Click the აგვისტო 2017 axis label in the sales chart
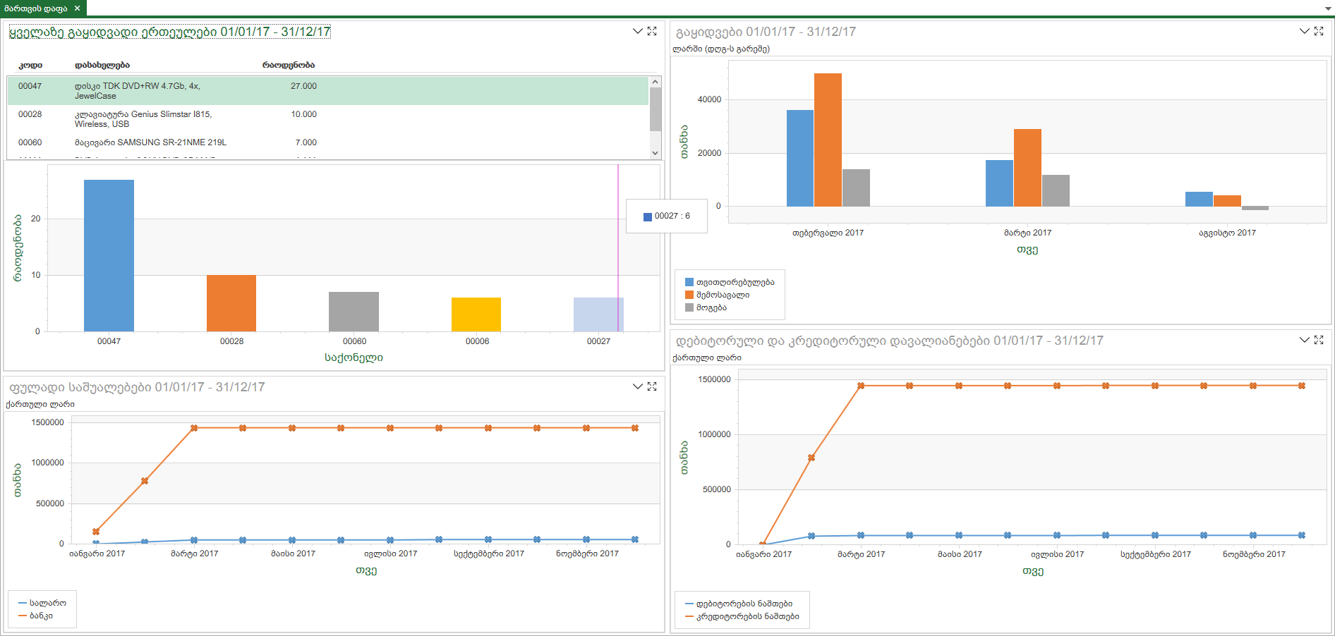 coord(1227,233)
